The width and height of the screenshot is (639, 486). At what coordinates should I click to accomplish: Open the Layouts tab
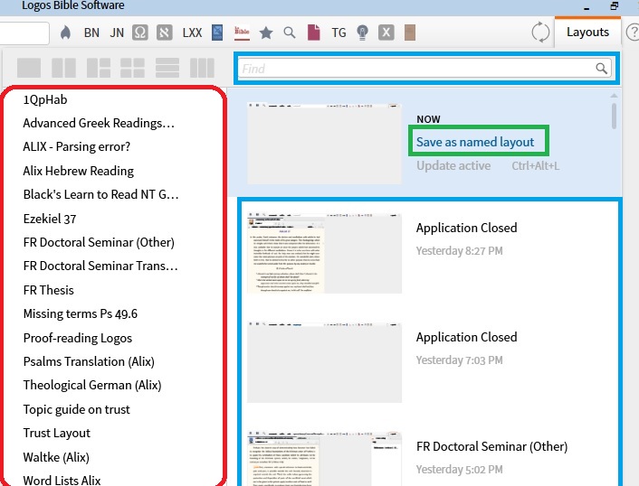coord(587,33)
